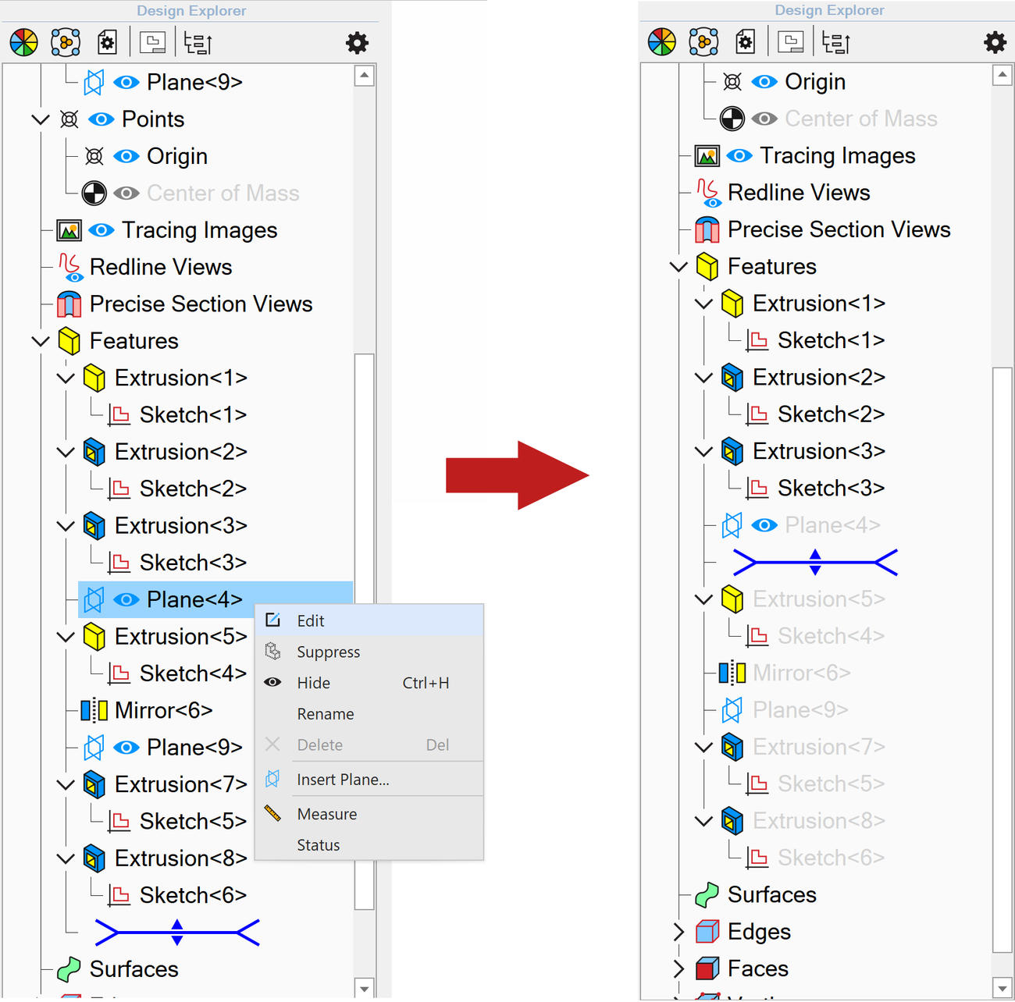Click the left panel scrollbar down arrow
Image resolution: width=1015 pixels, height=1002 pixels.
click(x=365, y=987)
